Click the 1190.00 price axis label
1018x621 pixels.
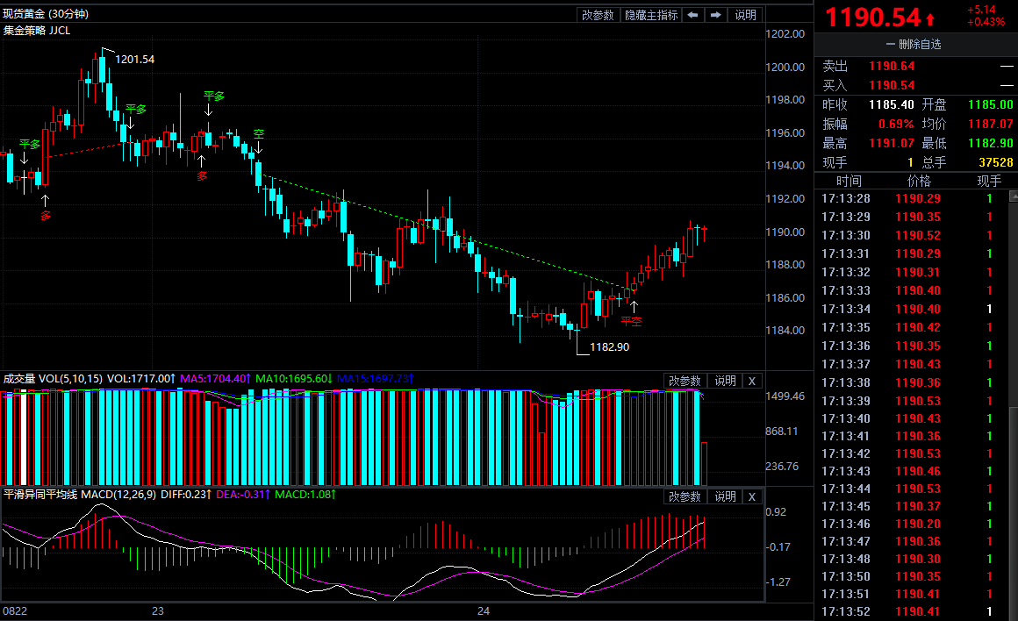[x=785, y=232]
